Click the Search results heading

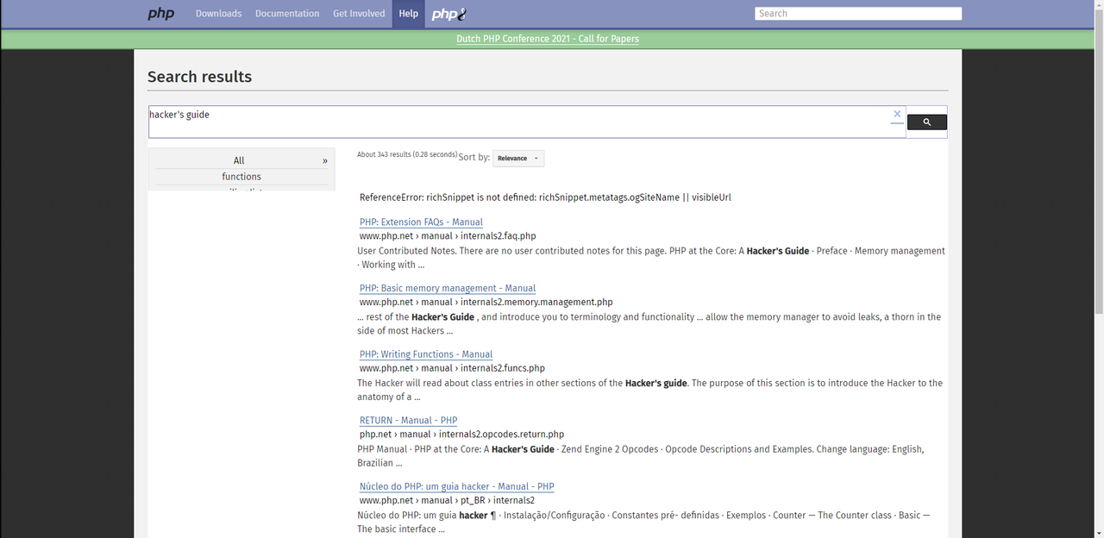pos(199,77)
